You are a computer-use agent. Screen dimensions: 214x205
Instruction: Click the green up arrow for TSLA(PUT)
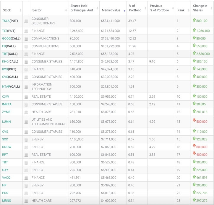(194, 20)
